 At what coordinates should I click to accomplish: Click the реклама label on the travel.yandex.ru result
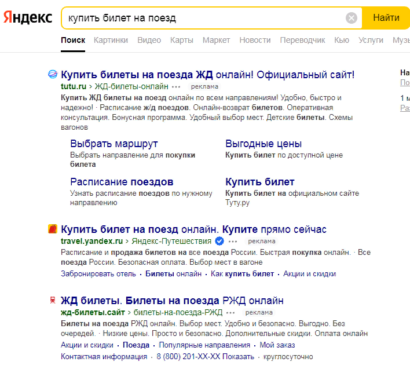tap(262, 241)
